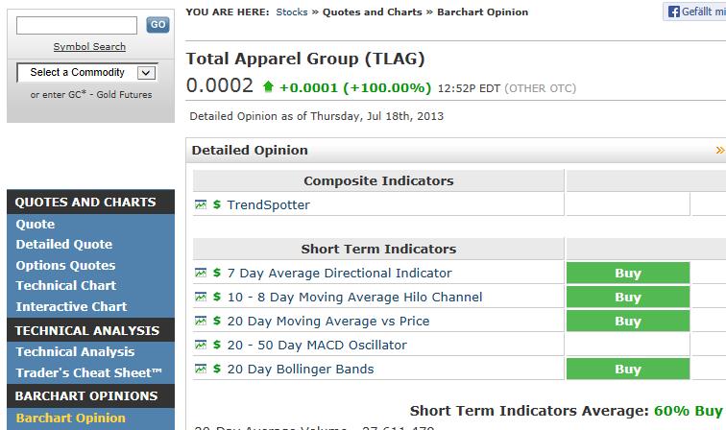726x430 pixels.
Task: Click into the symbol entry field
Action: 77,25
